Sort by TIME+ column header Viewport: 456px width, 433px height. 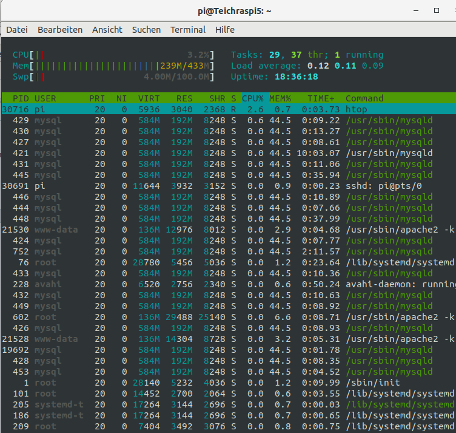tap(321, 98)
